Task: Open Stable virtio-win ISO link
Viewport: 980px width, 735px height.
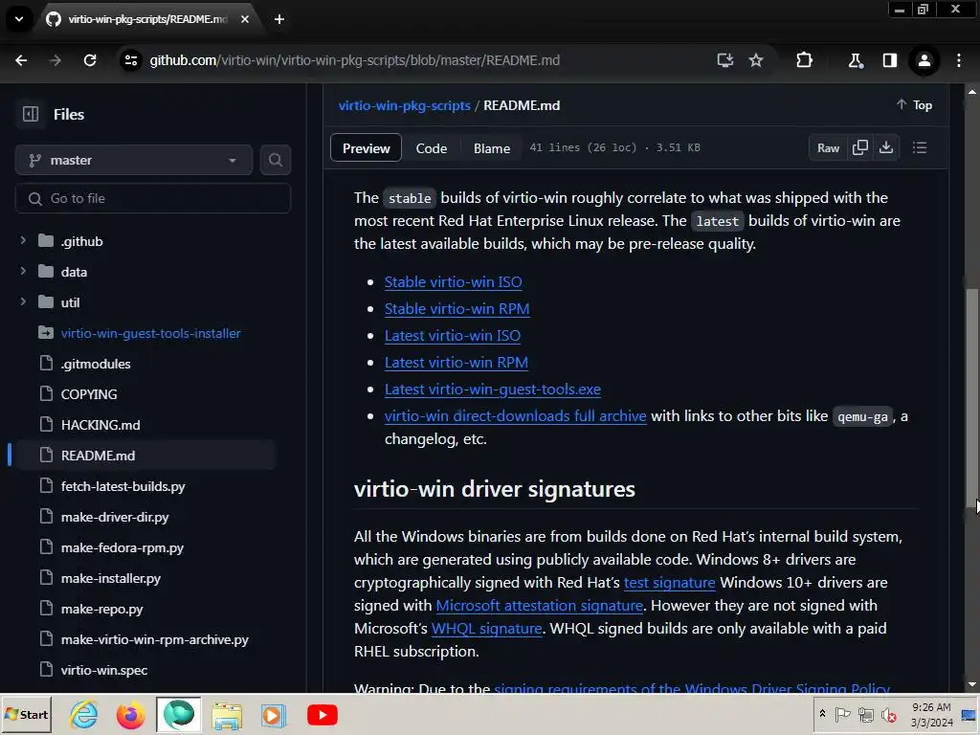Action: point(453,282)
